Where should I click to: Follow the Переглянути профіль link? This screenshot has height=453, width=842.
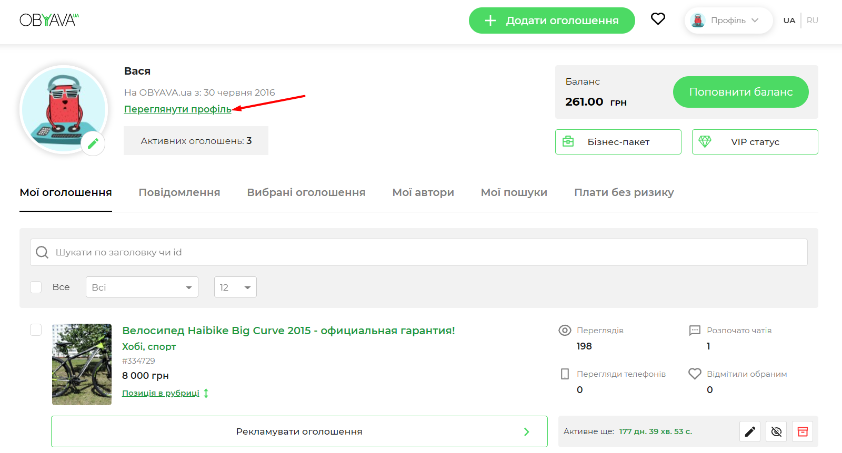click(x=177, y=109)
